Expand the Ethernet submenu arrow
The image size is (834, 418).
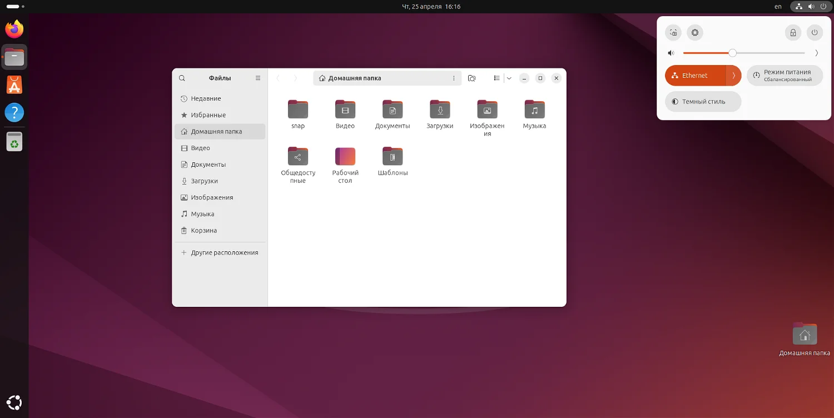[734, 76]
